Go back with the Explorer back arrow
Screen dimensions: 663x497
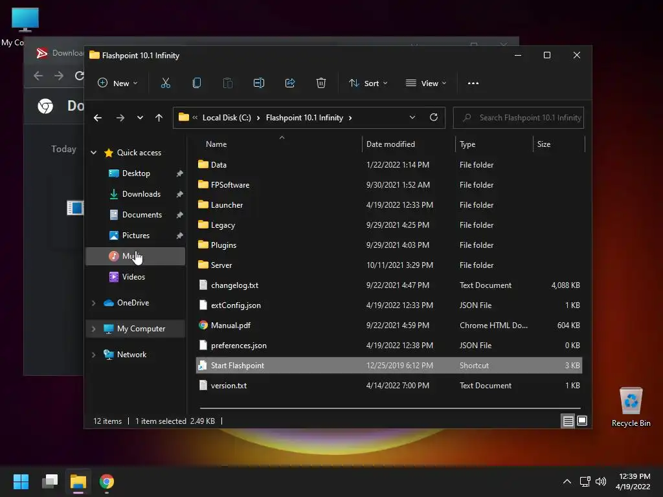(98, 118)
